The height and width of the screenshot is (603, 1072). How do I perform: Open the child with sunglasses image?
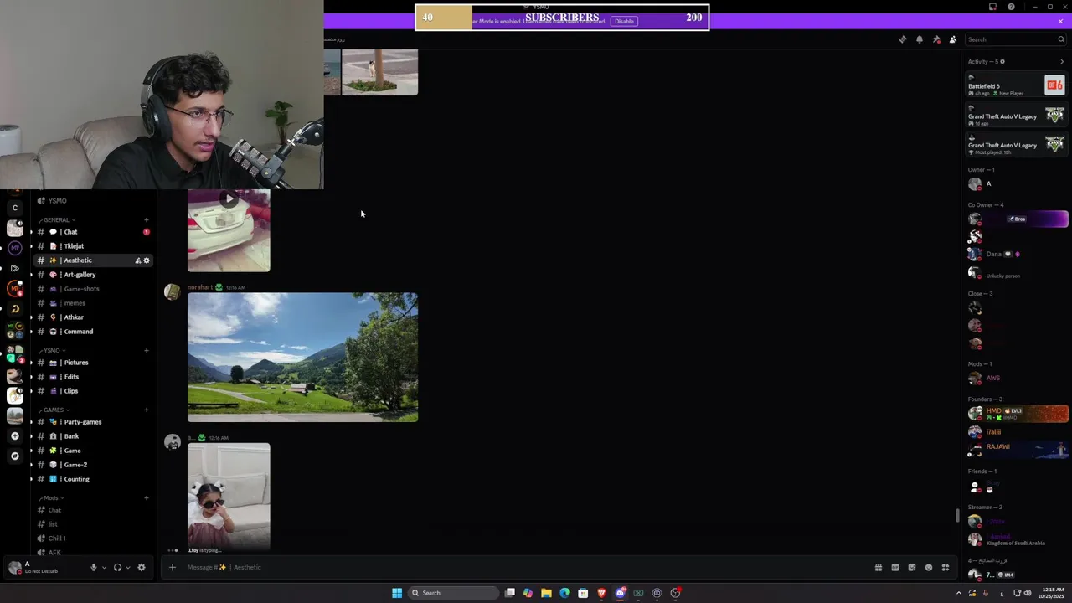point(229,495)
